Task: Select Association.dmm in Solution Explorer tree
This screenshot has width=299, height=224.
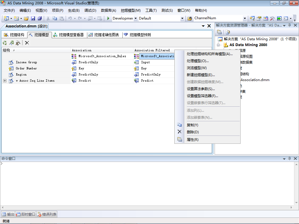Action: [255, 80]
